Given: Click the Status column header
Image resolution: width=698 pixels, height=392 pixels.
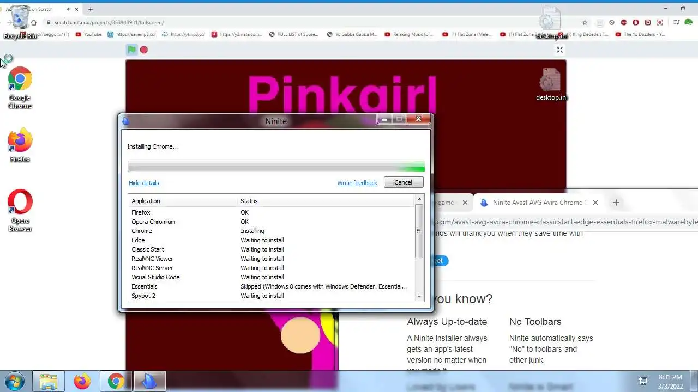Looking at the screenshot, I should (x=326, y=201).
